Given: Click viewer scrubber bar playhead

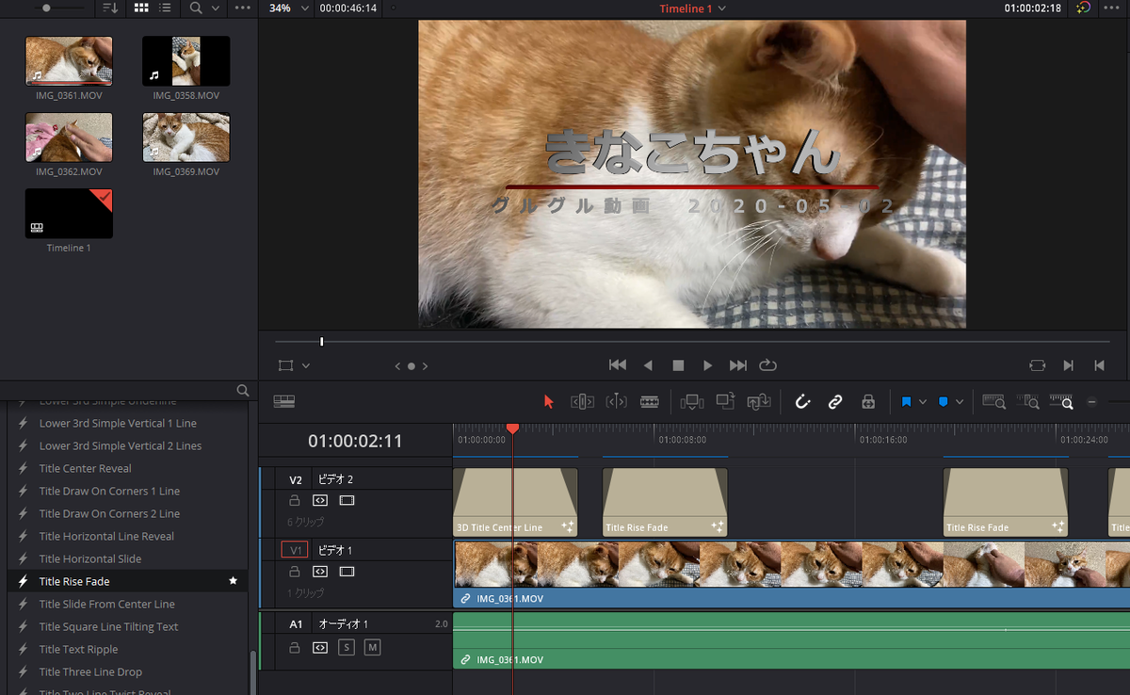Looking at the screenshot, I should (322, 341).
